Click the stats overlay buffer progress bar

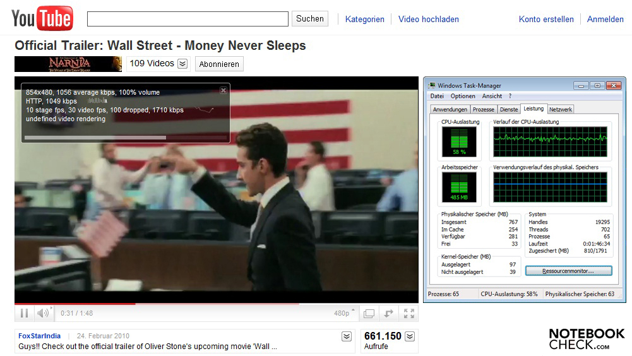126,138
